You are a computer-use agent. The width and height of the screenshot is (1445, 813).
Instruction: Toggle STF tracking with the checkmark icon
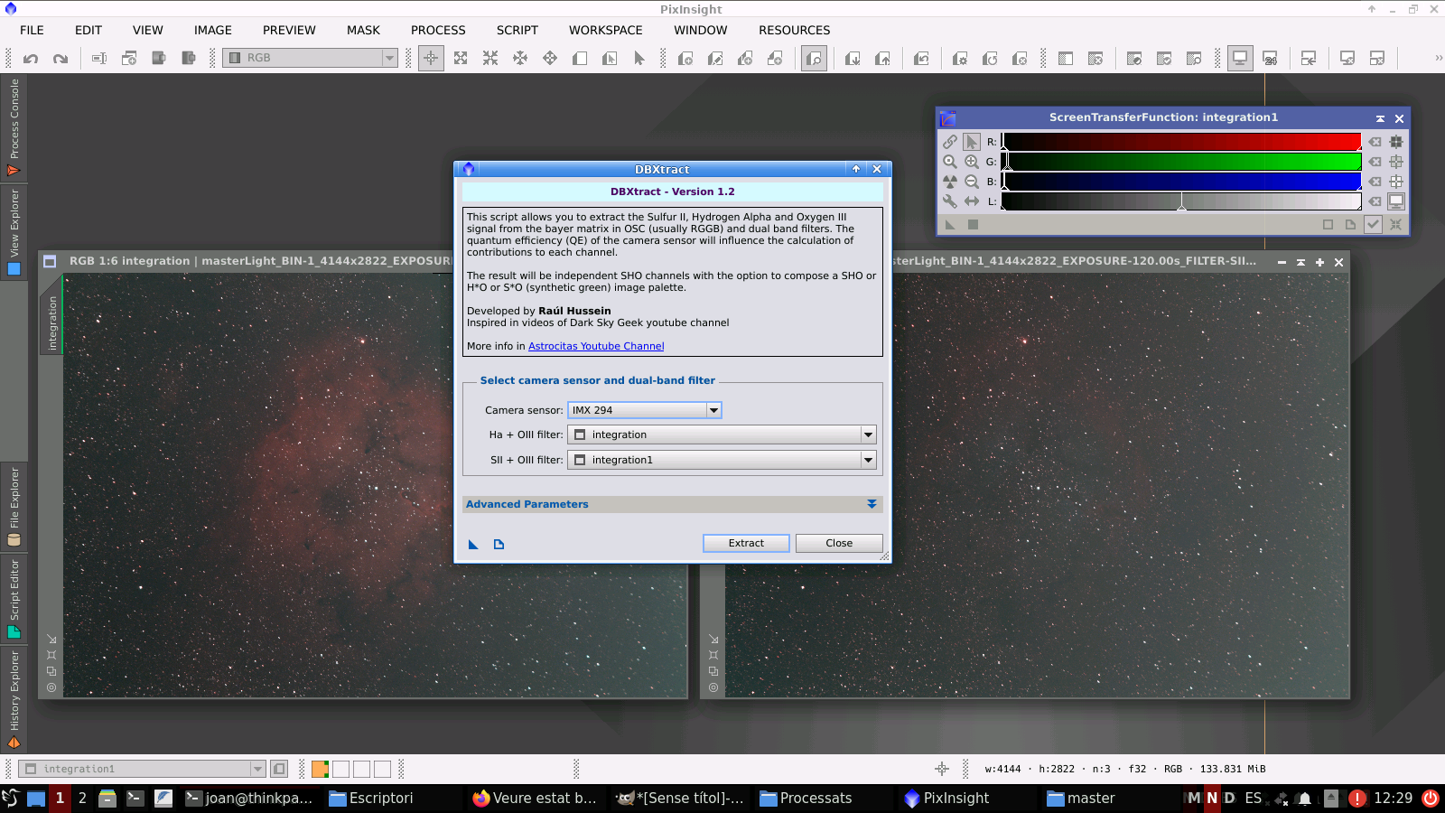coord(1374,224)
